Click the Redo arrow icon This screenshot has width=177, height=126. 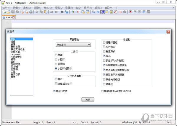[x=56, y=12]
